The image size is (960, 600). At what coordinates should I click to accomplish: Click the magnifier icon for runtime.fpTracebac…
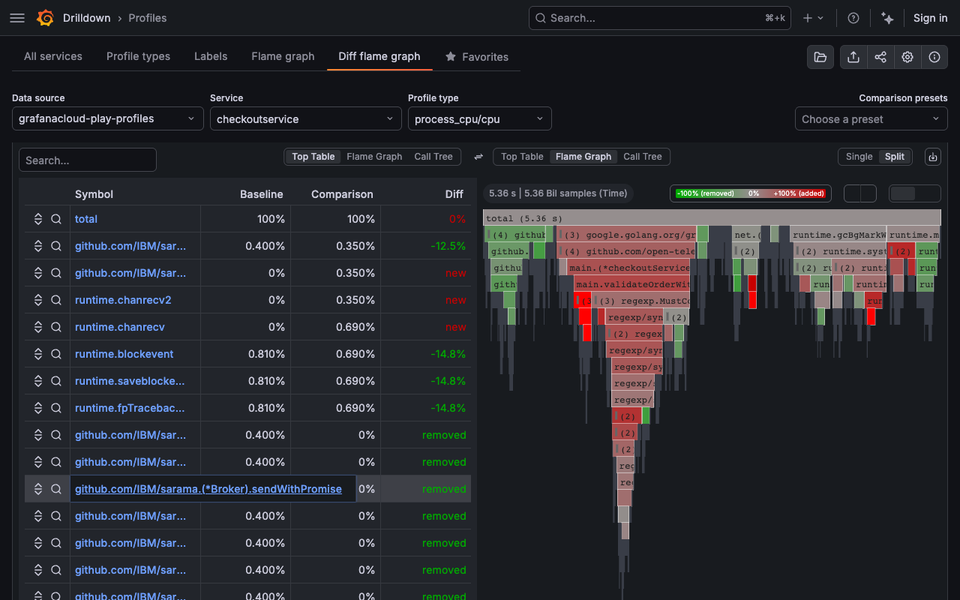click(56, 408)
